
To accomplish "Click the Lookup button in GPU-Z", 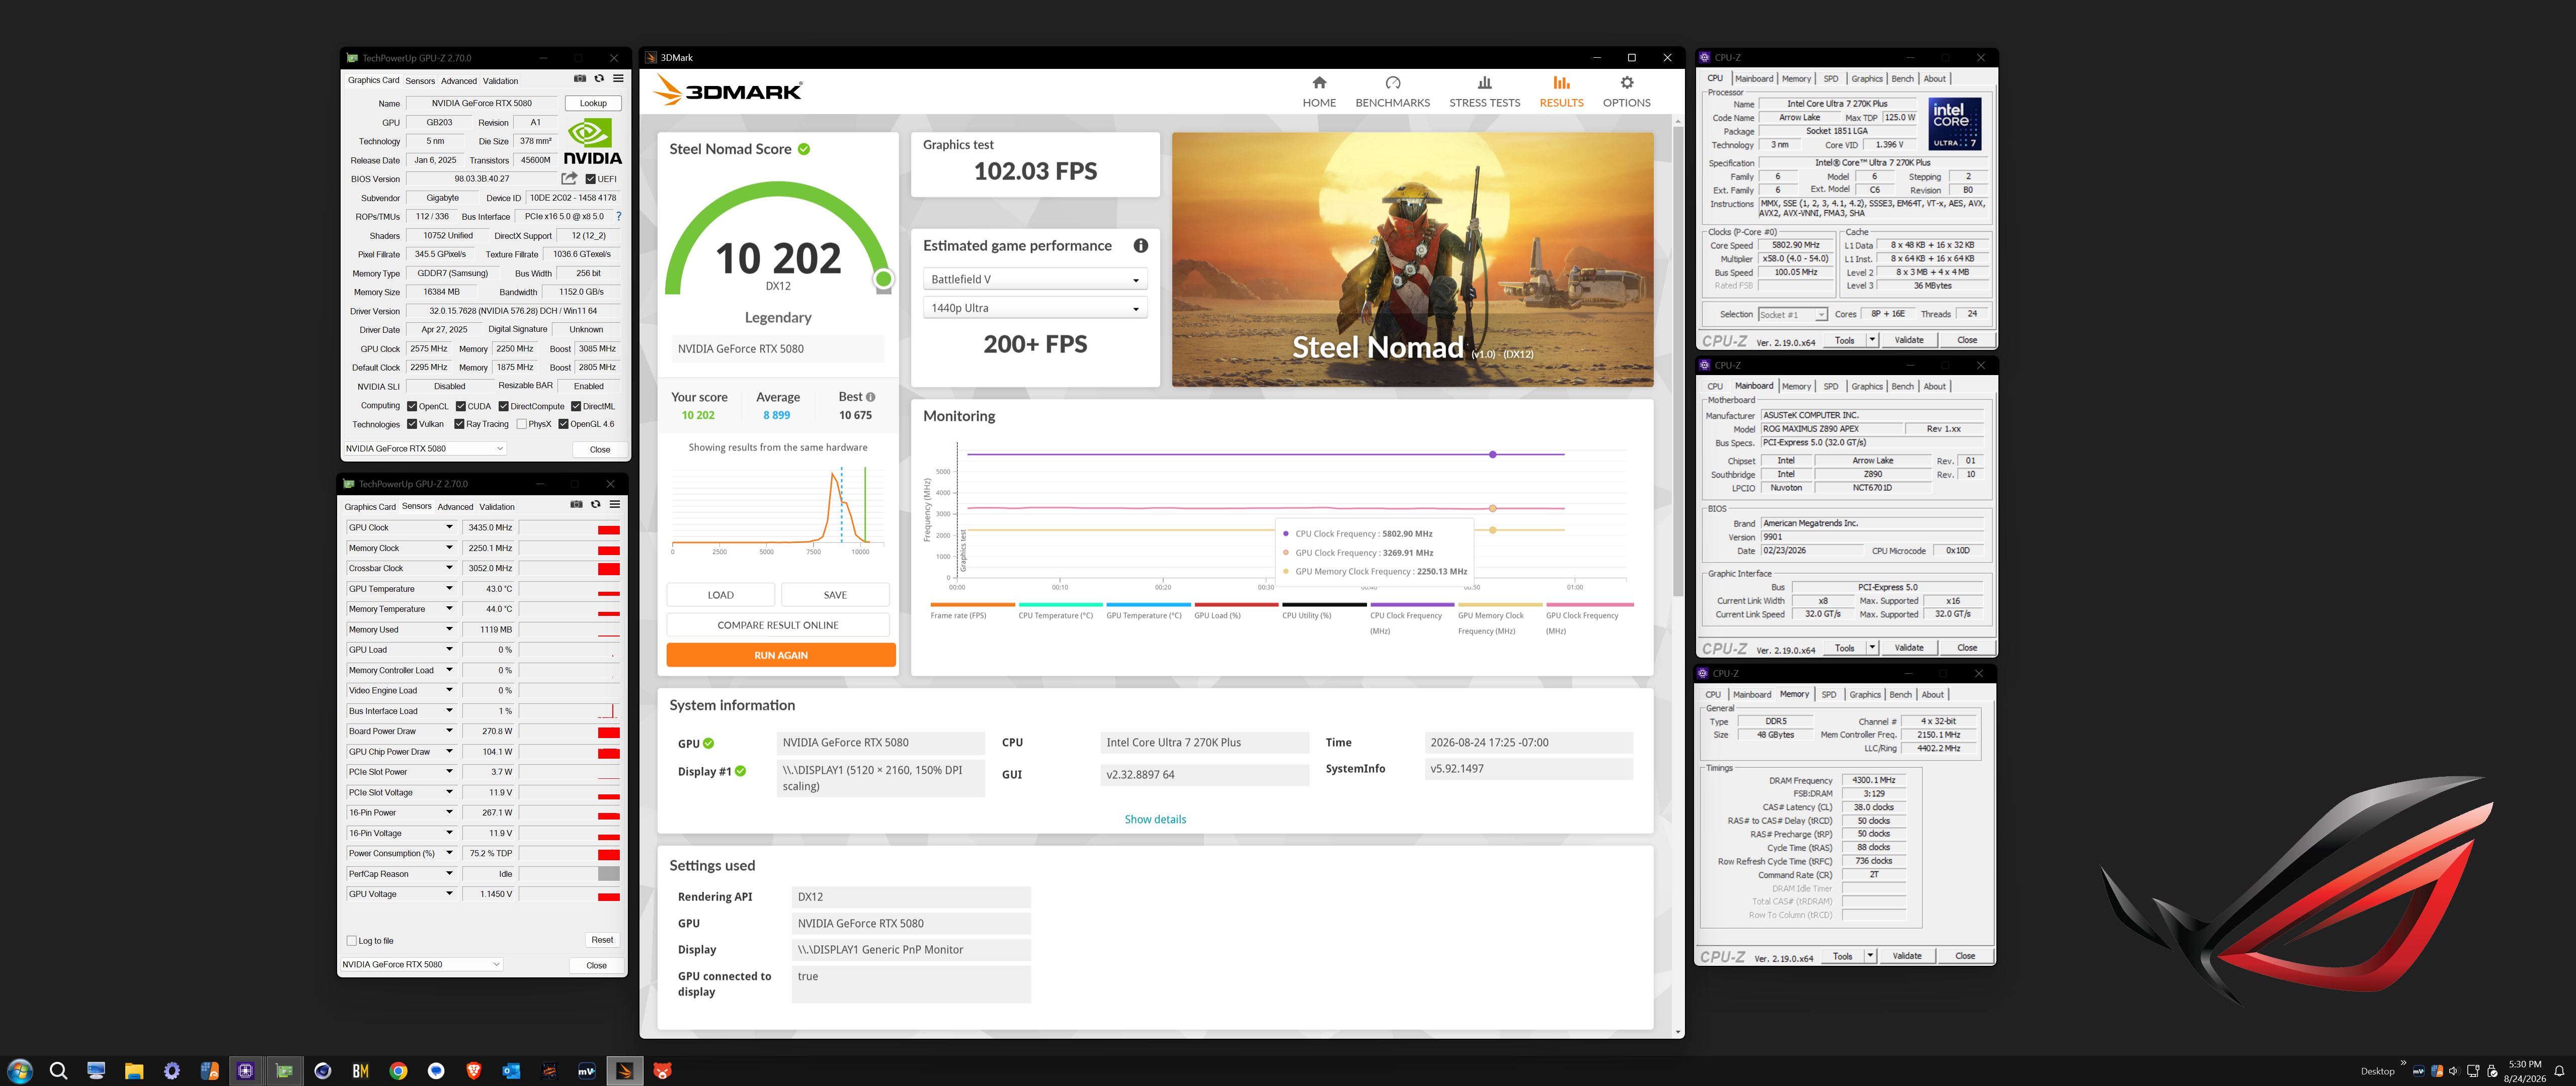I will (593, 103).
